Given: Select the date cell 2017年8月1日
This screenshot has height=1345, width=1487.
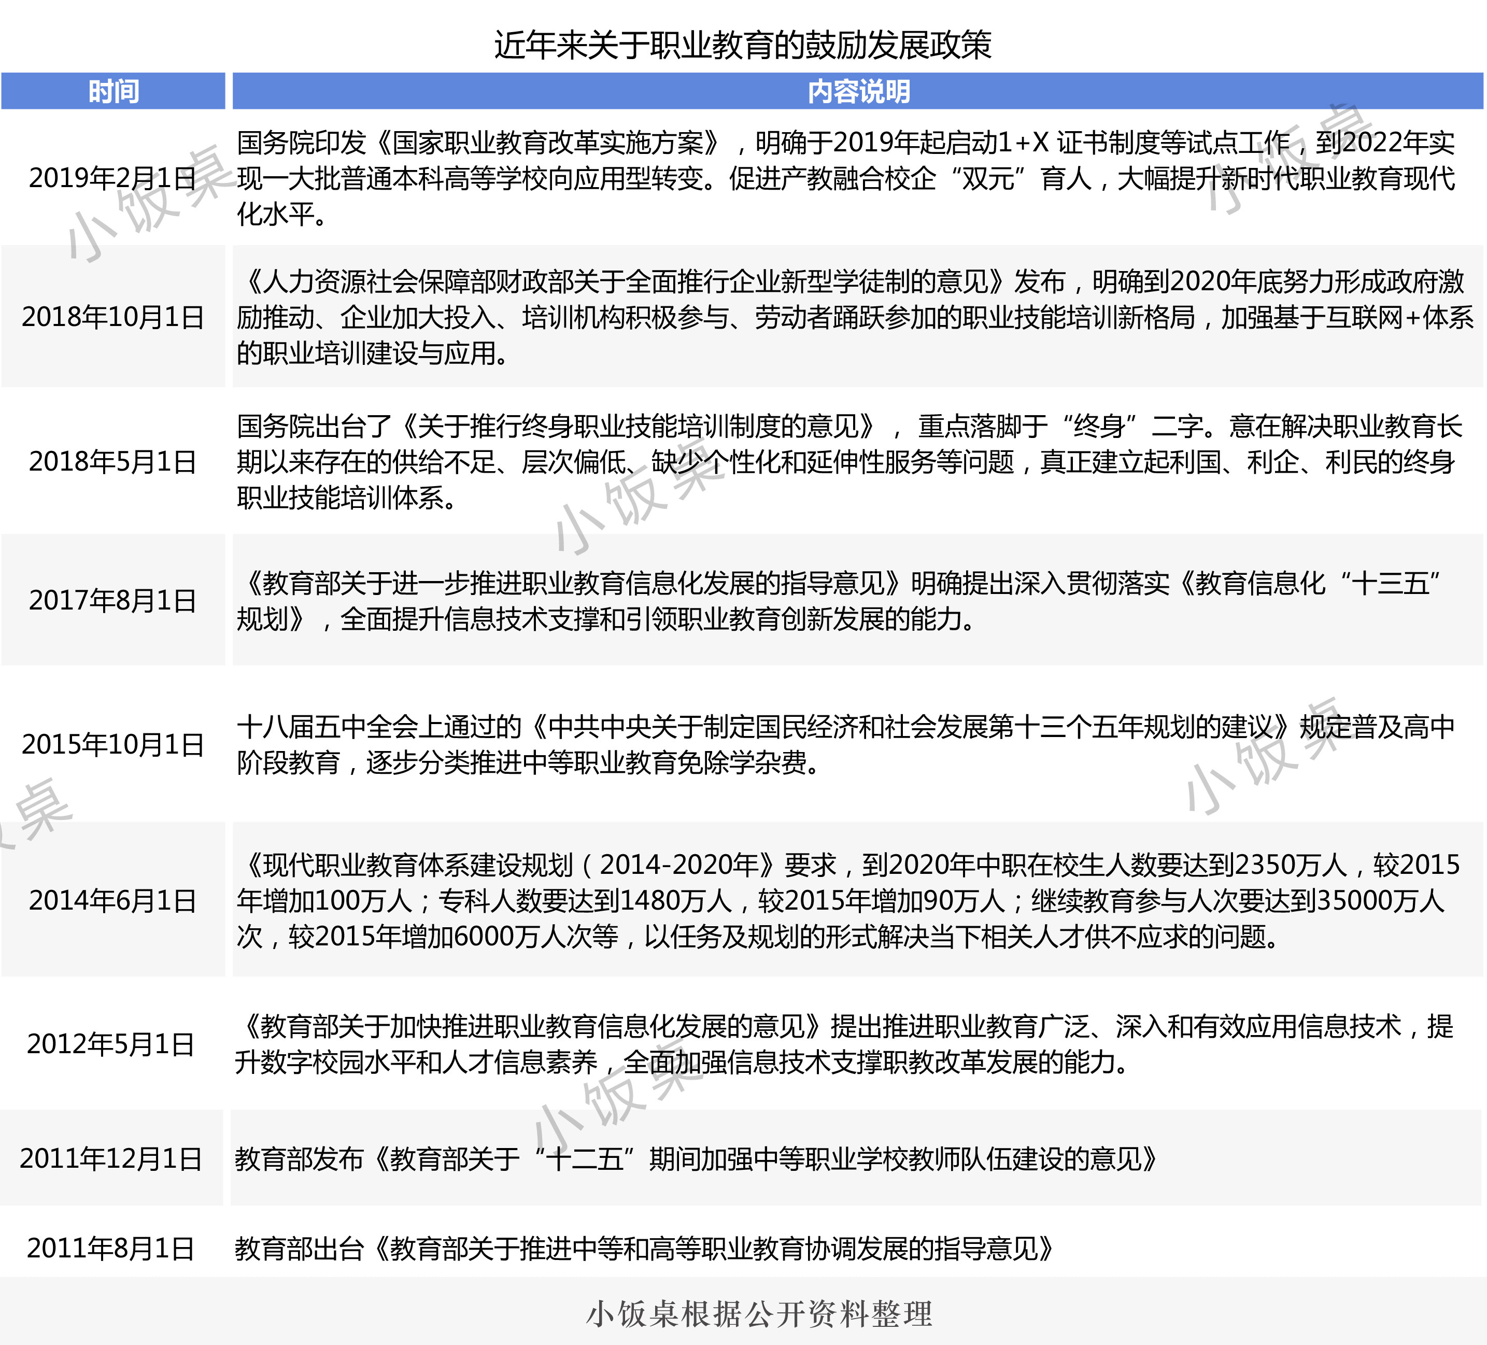Looking at the screenshot, I should coord(113,601).
